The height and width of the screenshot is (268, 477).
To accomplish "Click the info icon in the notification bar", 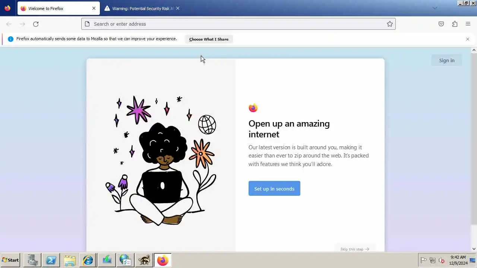I will pyautogui.click(x=10, y=39).
